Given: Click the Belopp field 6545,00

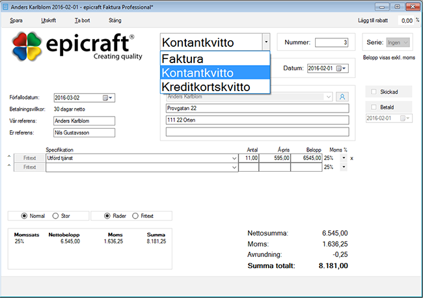Looking at the screenshot, I should point(307,158).
